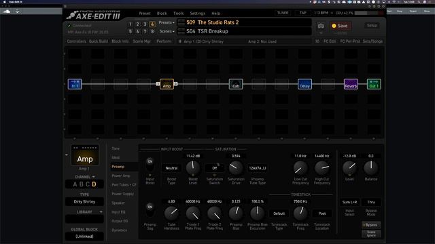The height and width of the screenshot is (244, 435).
Task: Click the Save button
Action: (x=340, y=26)
